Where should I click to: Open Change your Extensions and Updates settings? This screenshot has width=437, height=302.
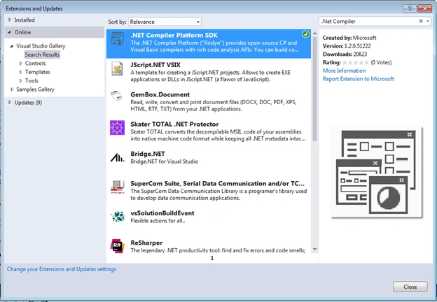coord(62,269)
